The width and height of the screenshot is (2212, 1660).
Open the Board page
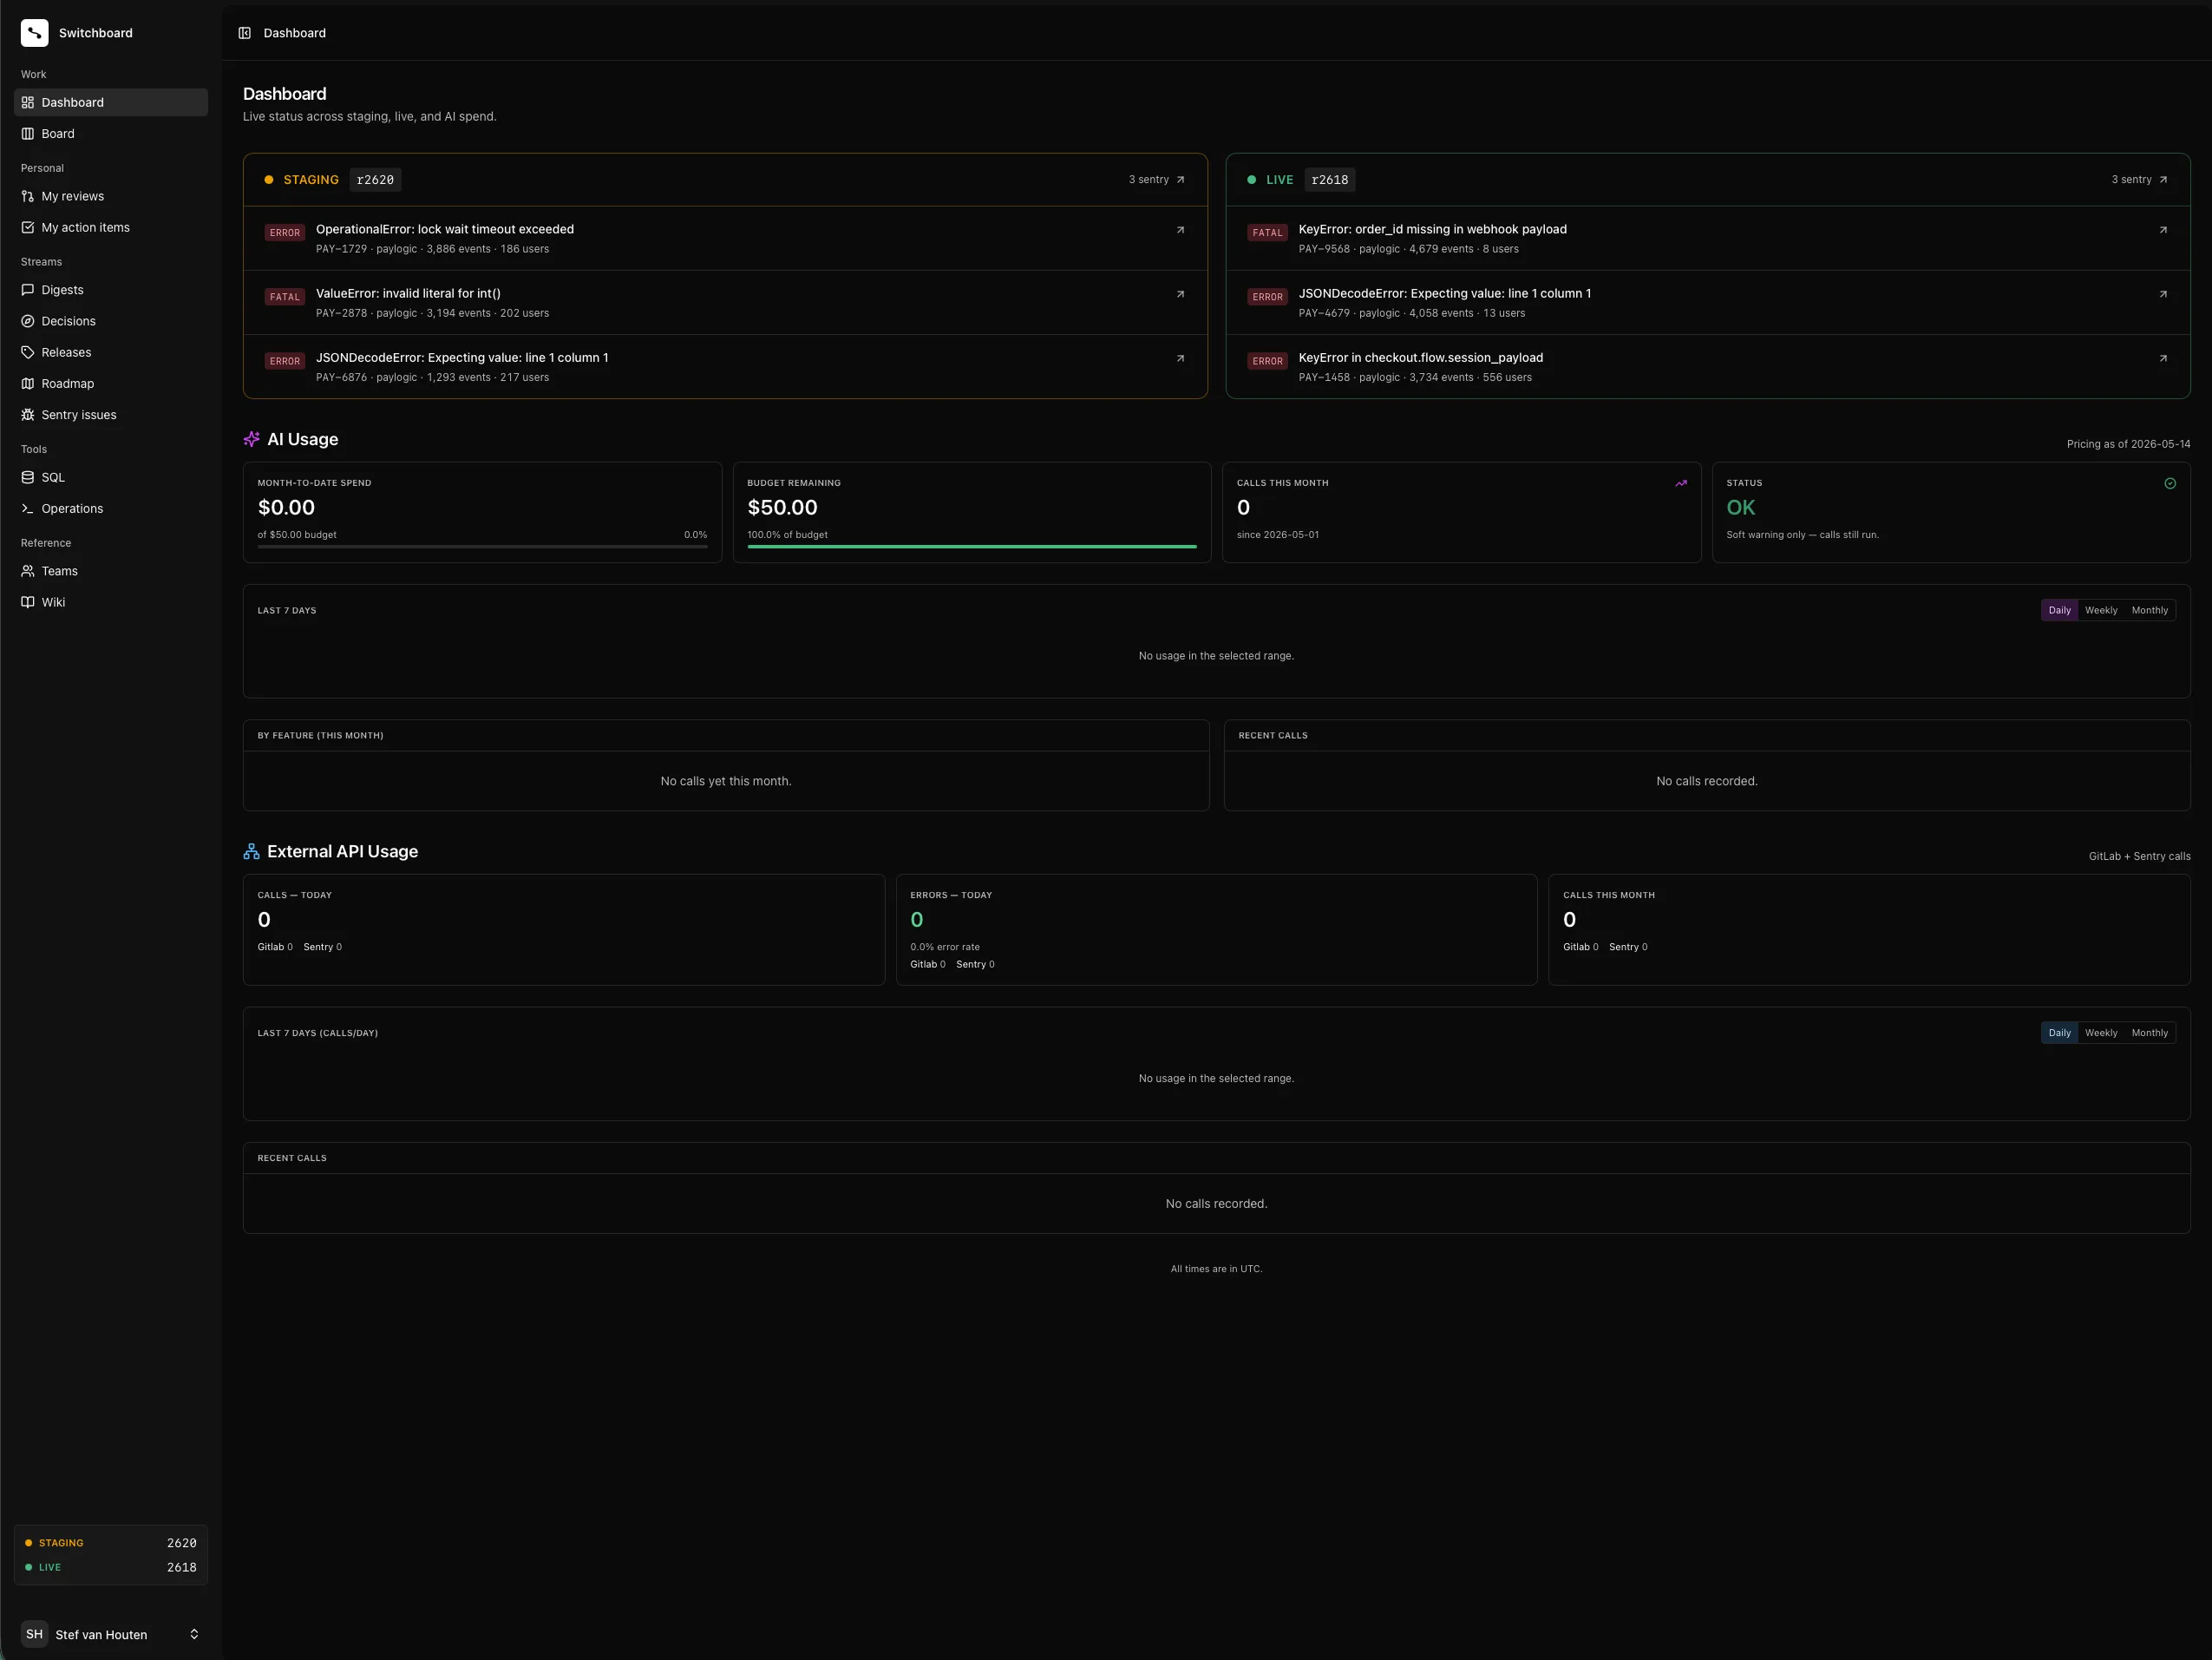111,133
